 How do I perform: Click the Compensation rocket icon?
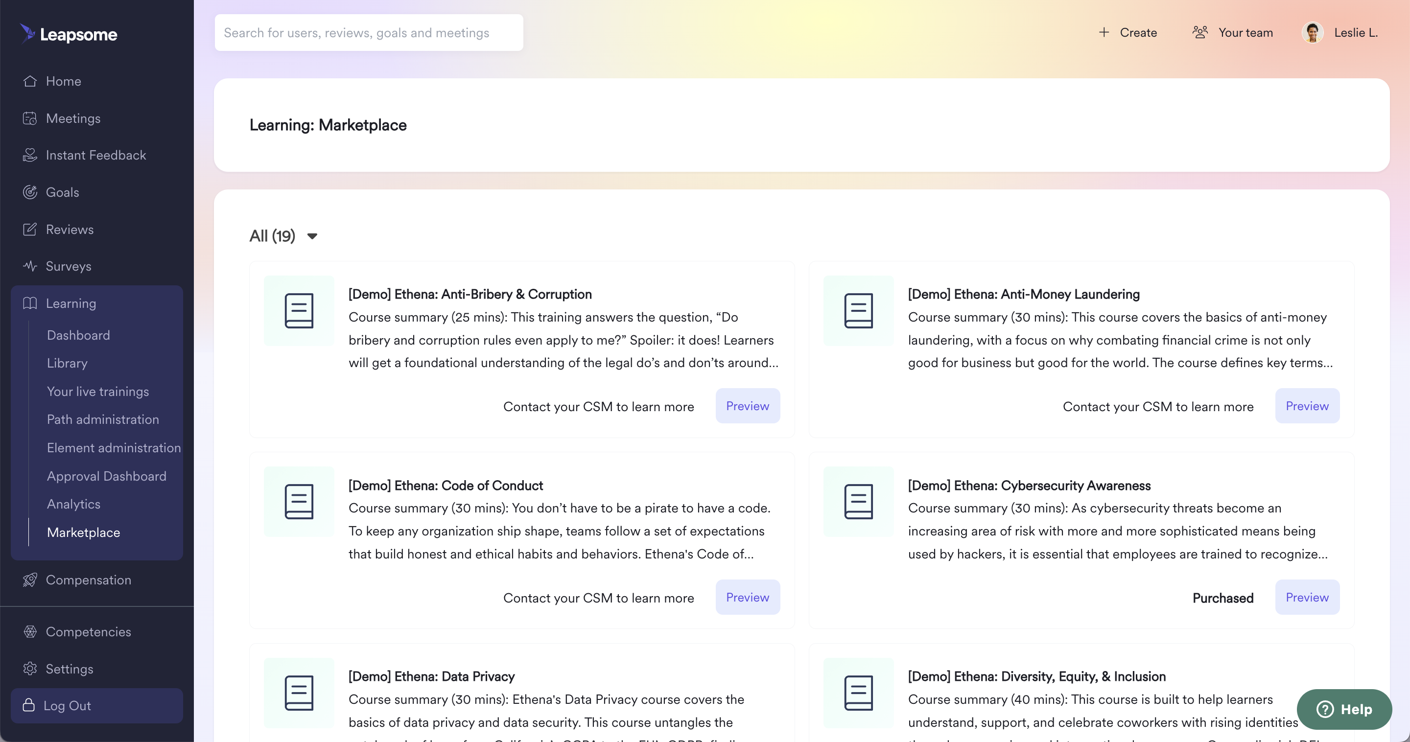coord(30,580)
